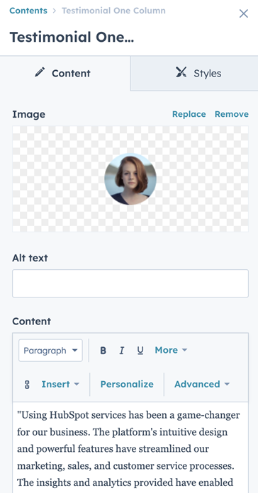Expand the Advanced options menu
Viewport: 258px width, 493px height.
tap(202, 384)
